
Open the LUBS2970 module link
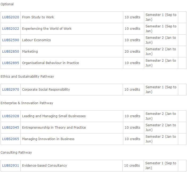11,90
